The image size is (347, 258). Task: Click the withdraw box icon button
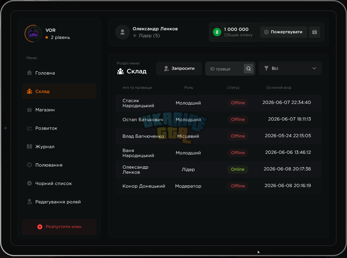pos(315,32)
